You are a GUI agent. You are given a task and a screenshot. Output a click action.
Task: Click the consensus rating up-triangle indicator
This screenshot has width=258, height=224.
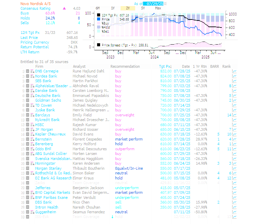click(x=64, y=8)
